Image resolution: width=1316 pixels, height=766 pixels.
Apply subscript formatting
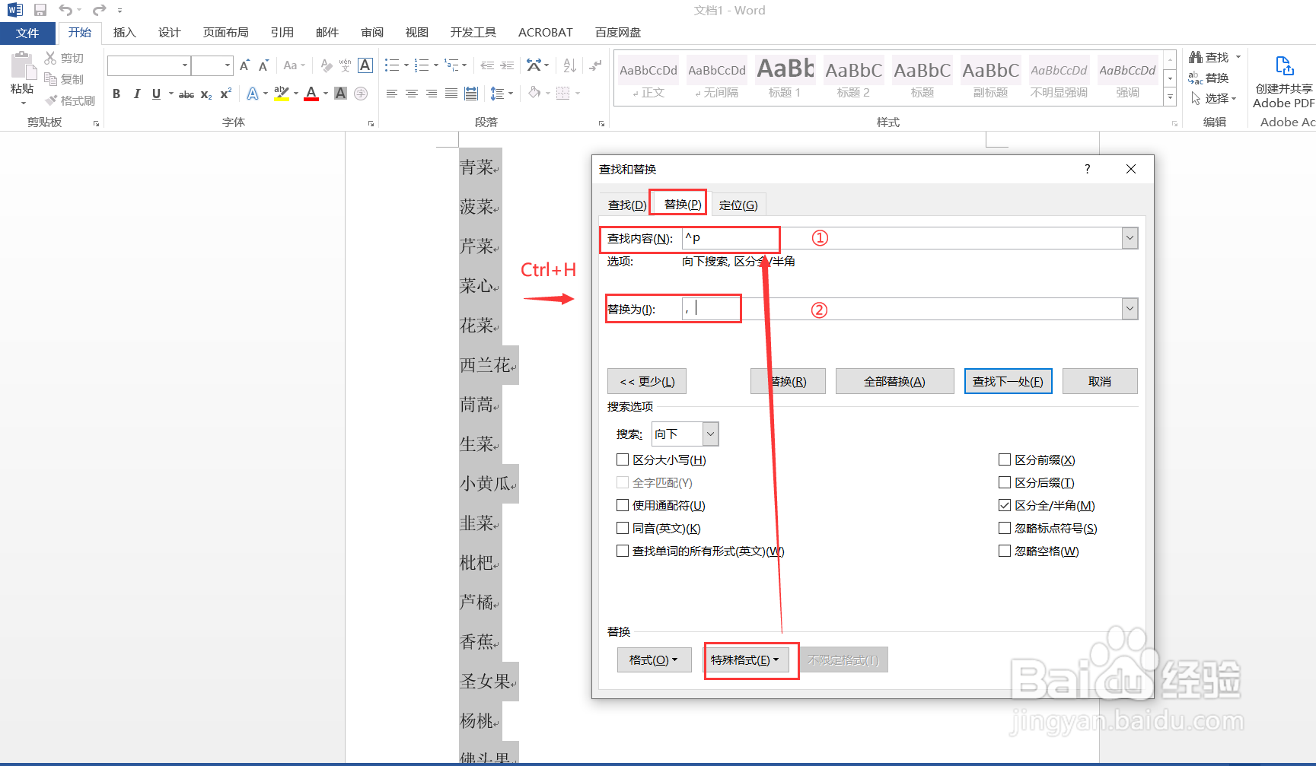[x=205, y=94]
